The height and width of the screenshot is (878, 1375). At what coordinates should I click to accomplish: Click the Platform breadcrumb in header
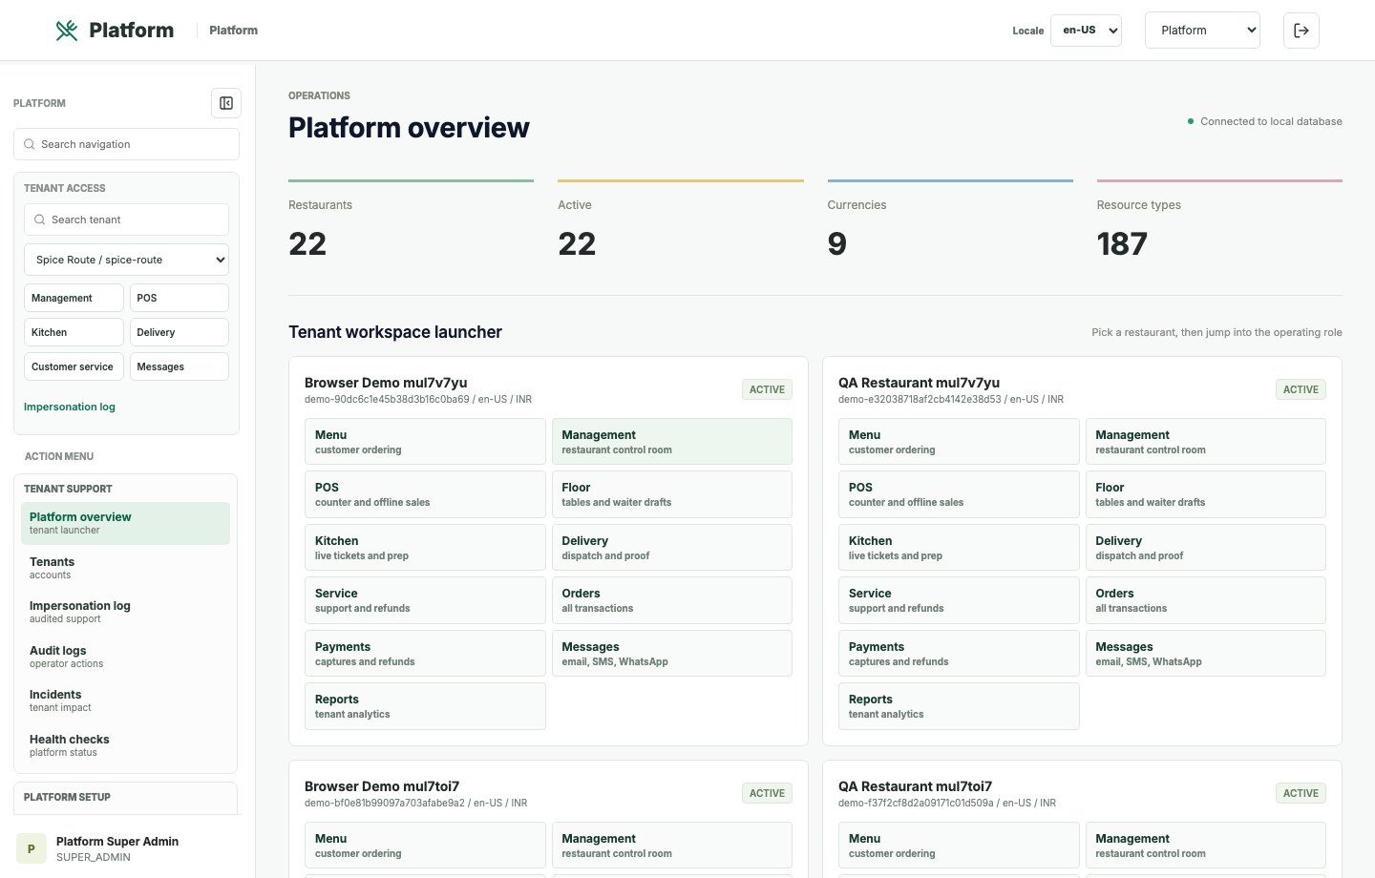tap(234, 31)
